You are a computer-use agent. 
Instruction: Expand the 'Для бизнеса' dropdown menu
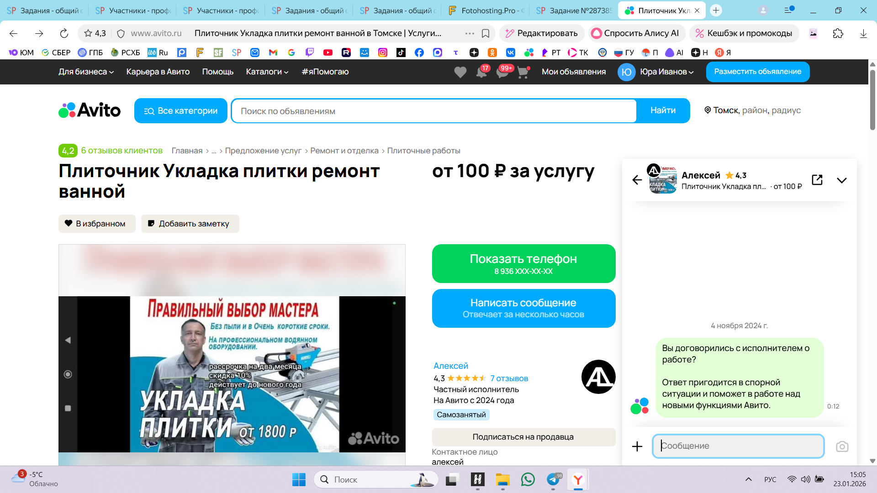pyautogui.click(x=86, y=72)
